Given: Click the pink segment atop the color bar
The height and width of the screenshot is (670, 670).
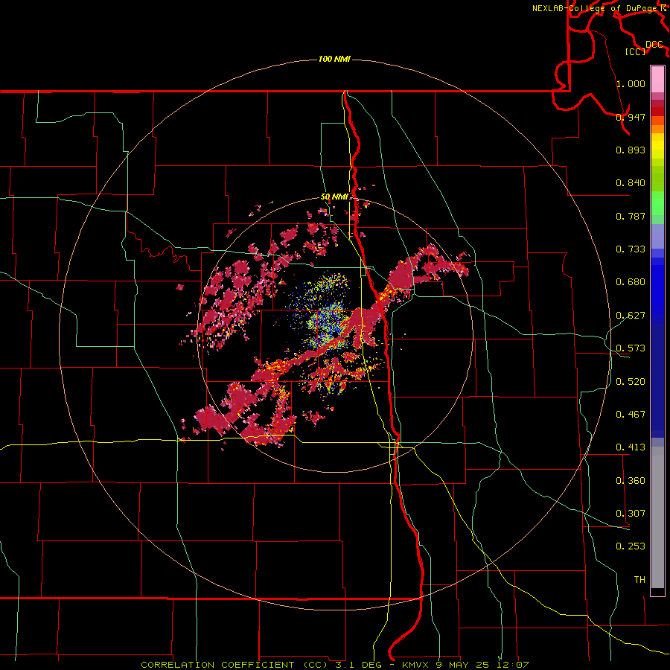Looking at the screenshot, I should coord(657,79).
